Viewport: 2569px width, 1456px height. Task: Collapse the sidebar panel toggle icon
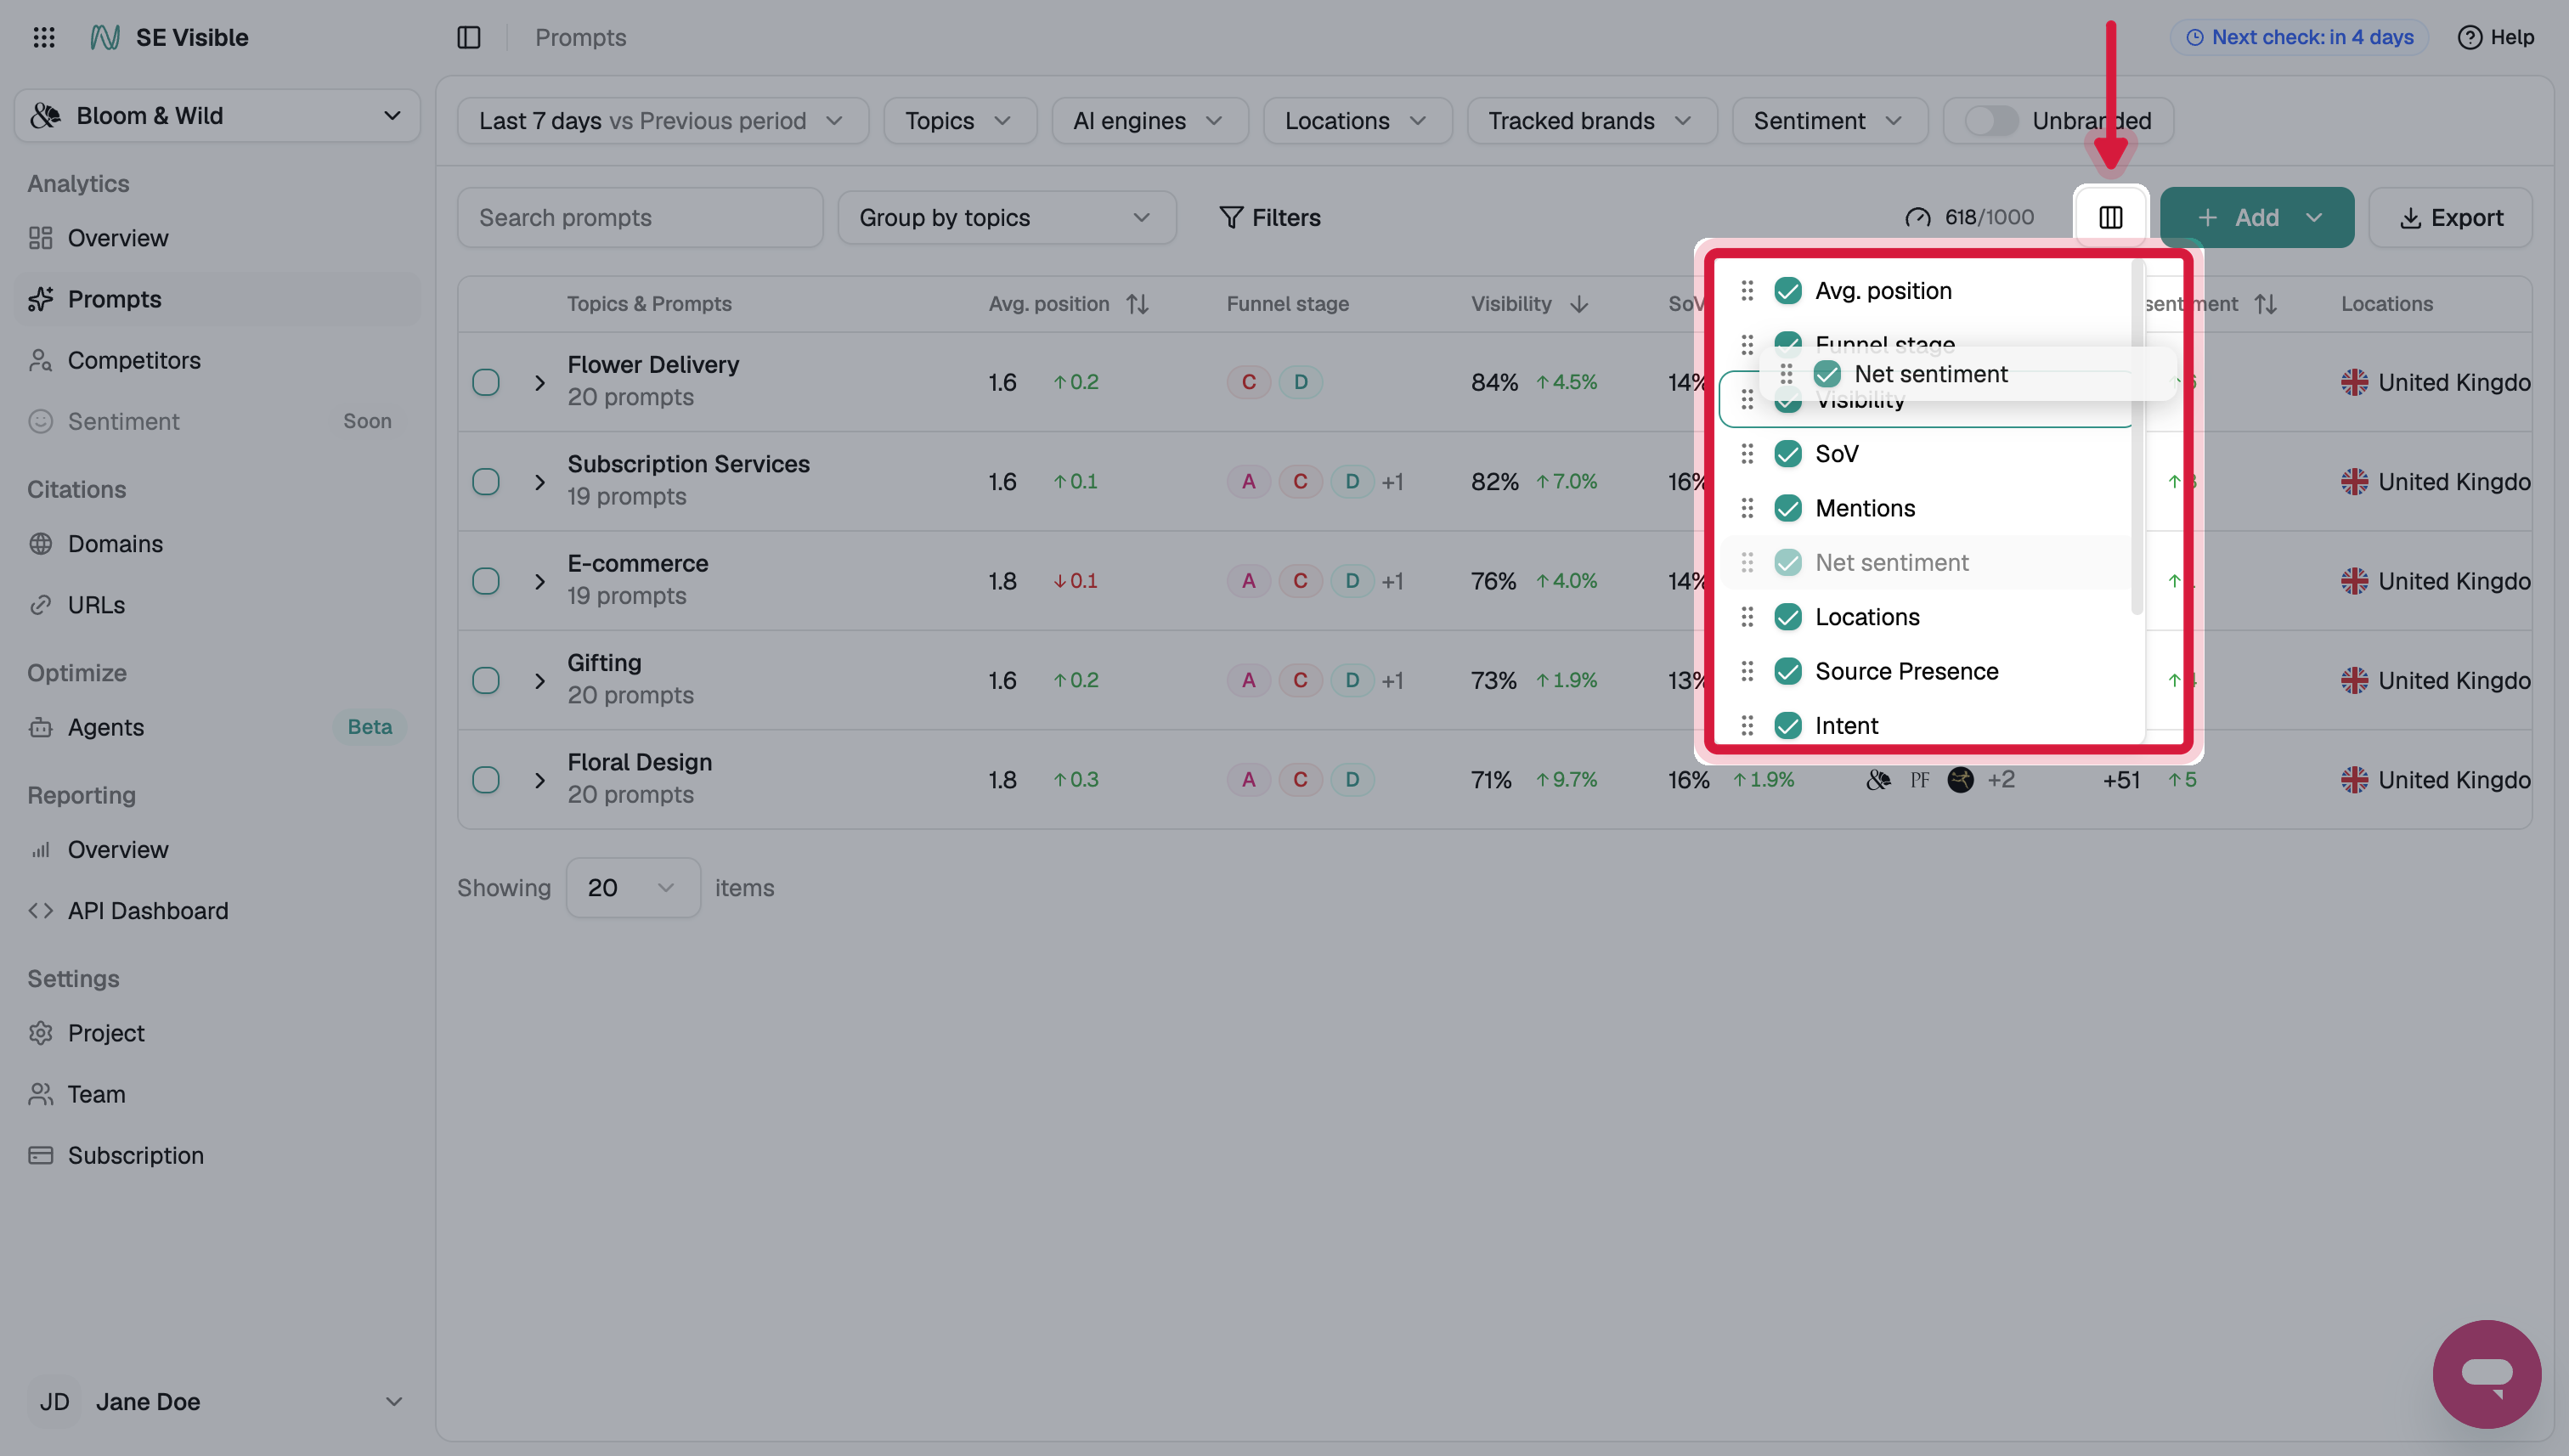[x=469, y=37]
